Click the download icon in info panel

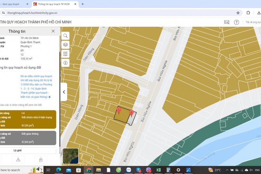point(41,159)
